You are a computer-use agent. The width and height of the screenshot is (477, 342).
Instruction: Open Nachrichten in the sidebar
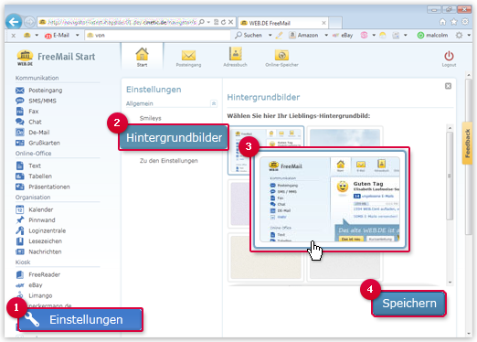pos(38,251)
